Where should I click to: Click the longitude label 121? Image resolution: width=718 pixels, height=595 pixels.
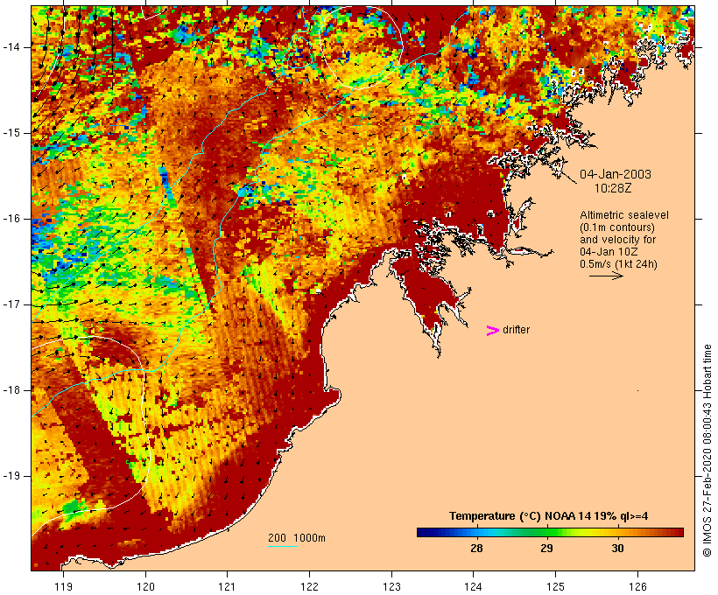[227, 586]
